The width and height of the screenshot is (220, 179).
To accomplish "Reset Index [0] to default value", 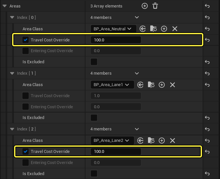I will (x=207, y=18).
